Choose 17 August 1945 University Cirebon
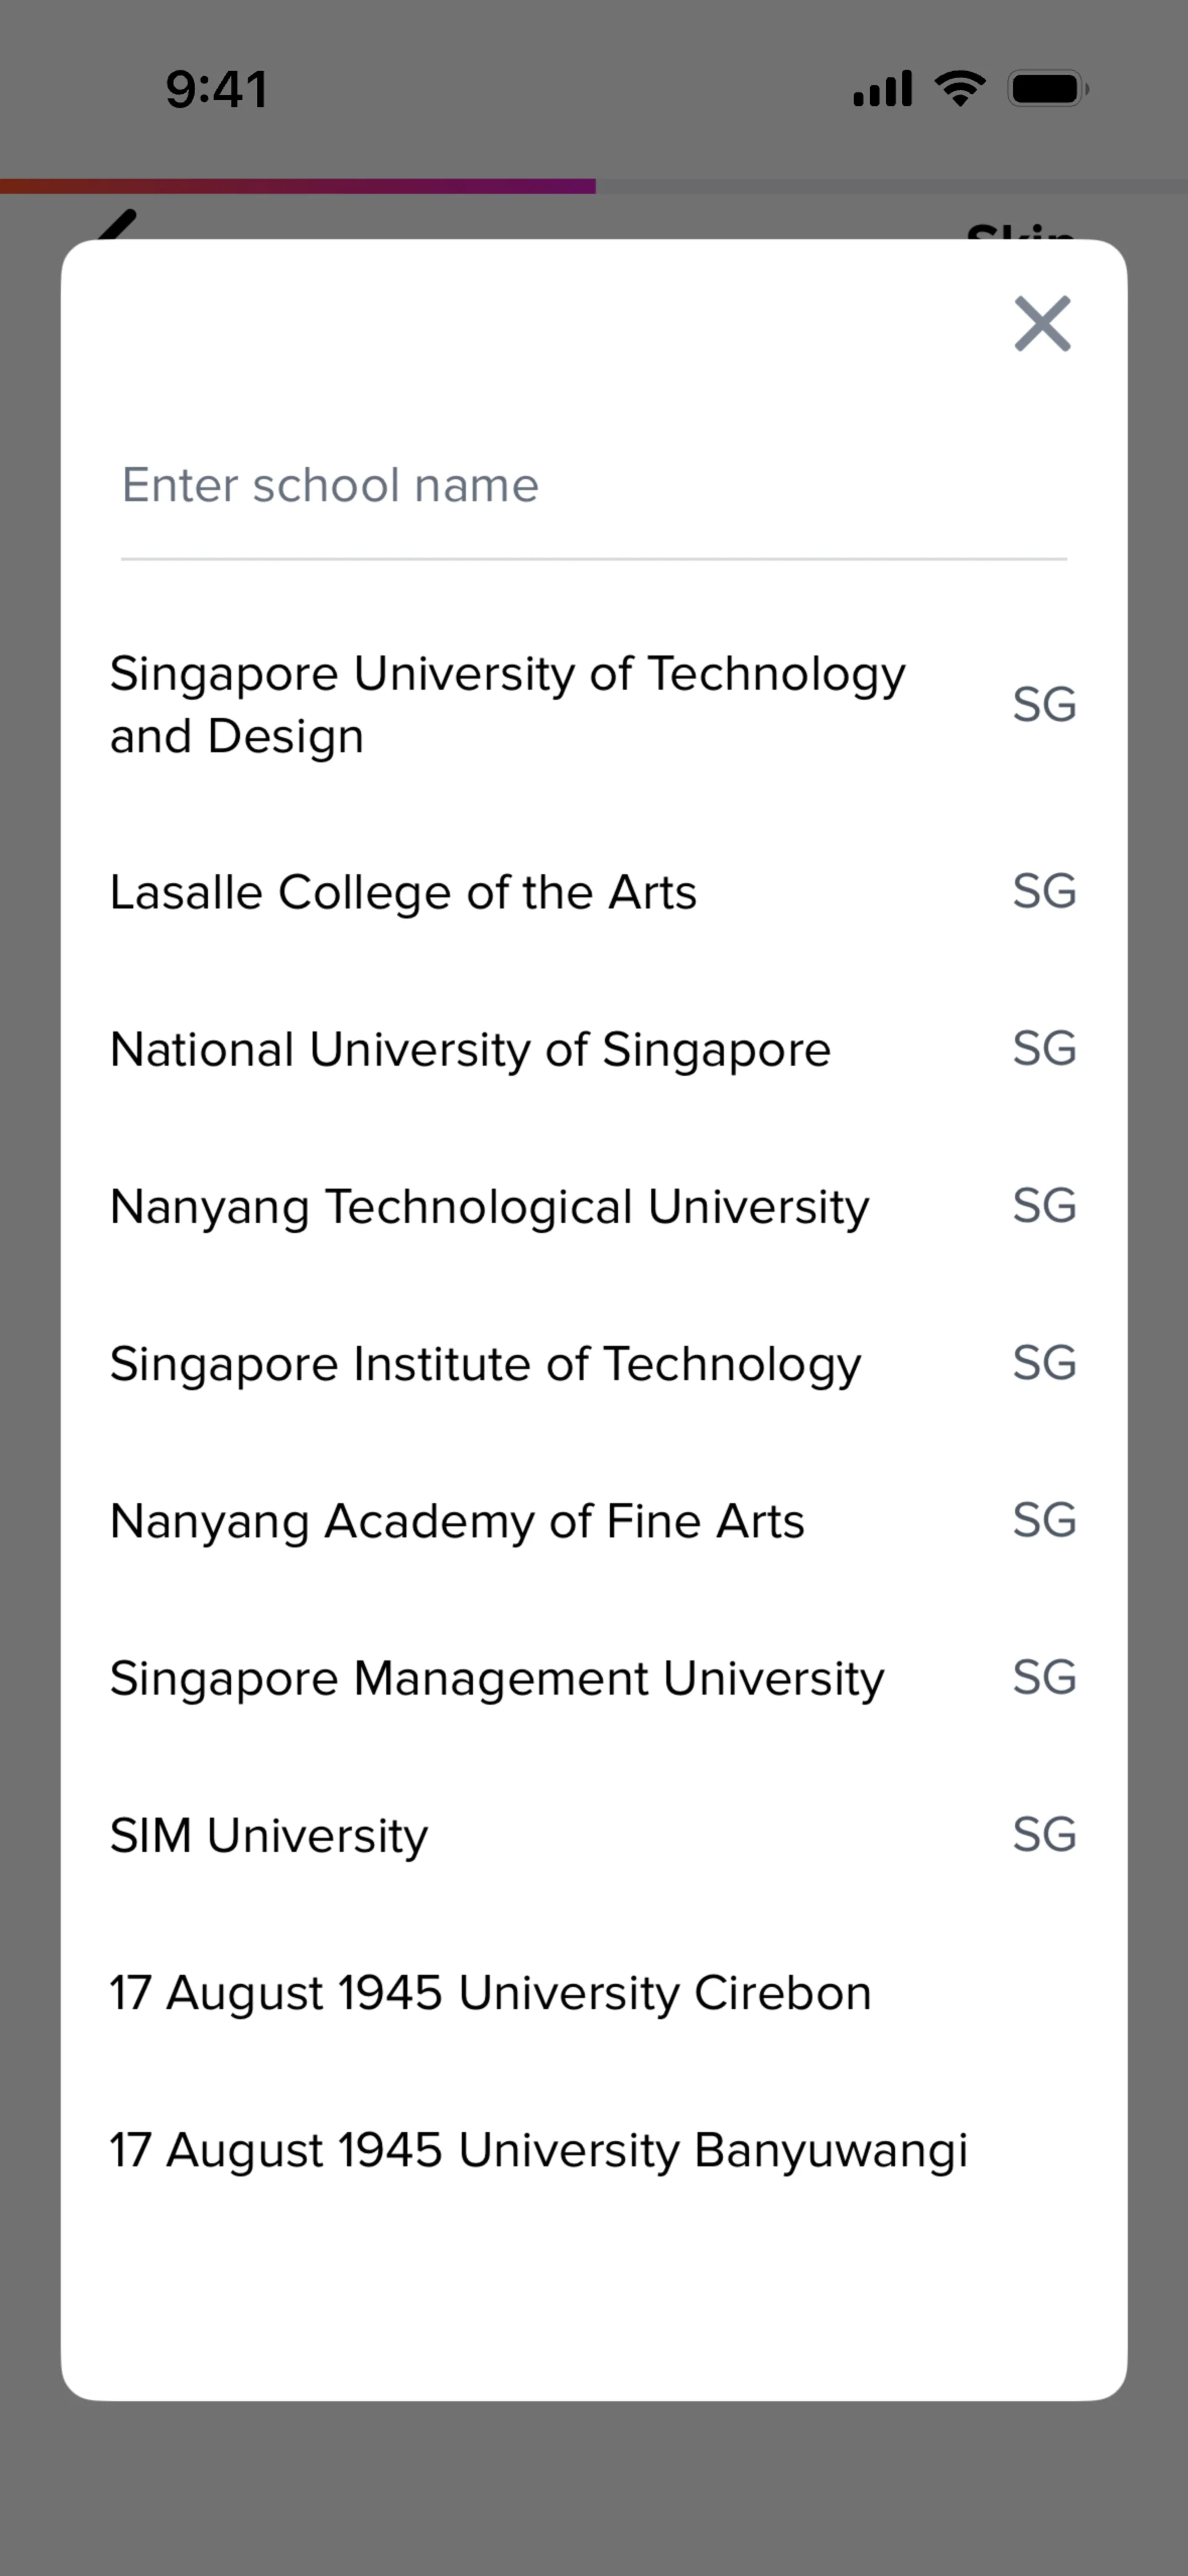The image size is (1188, 2576). (x=594, y=1992)
